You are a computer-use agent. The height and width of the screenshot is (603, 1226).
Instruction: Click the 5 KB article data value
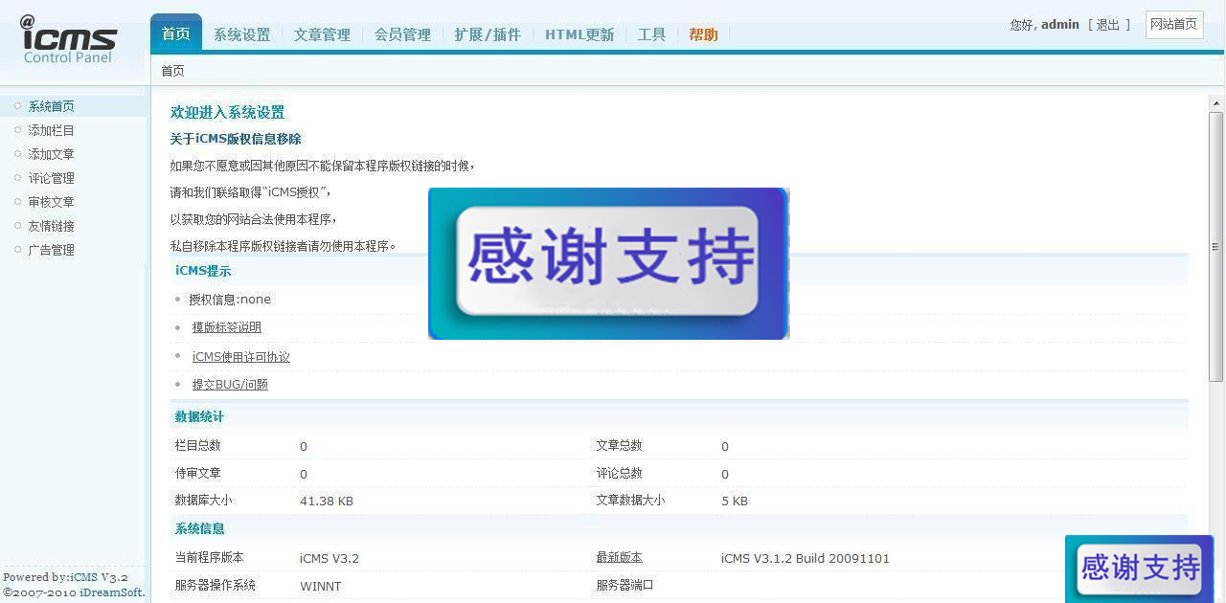click(x=735, y=501)
